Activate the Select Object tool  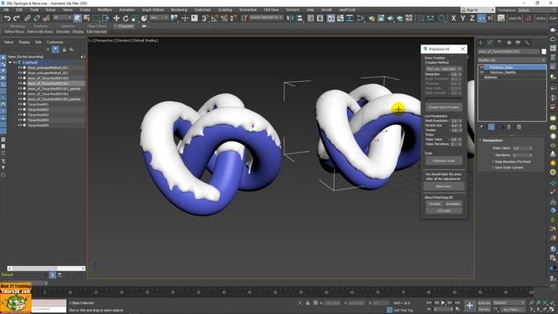(78, 18)
